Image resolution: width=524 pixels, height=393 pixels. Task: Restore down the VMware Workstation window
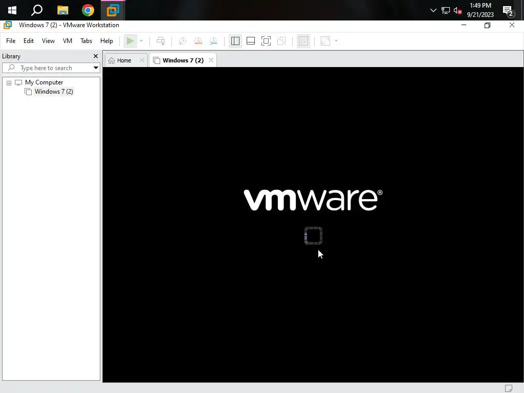tap(488, 25)
